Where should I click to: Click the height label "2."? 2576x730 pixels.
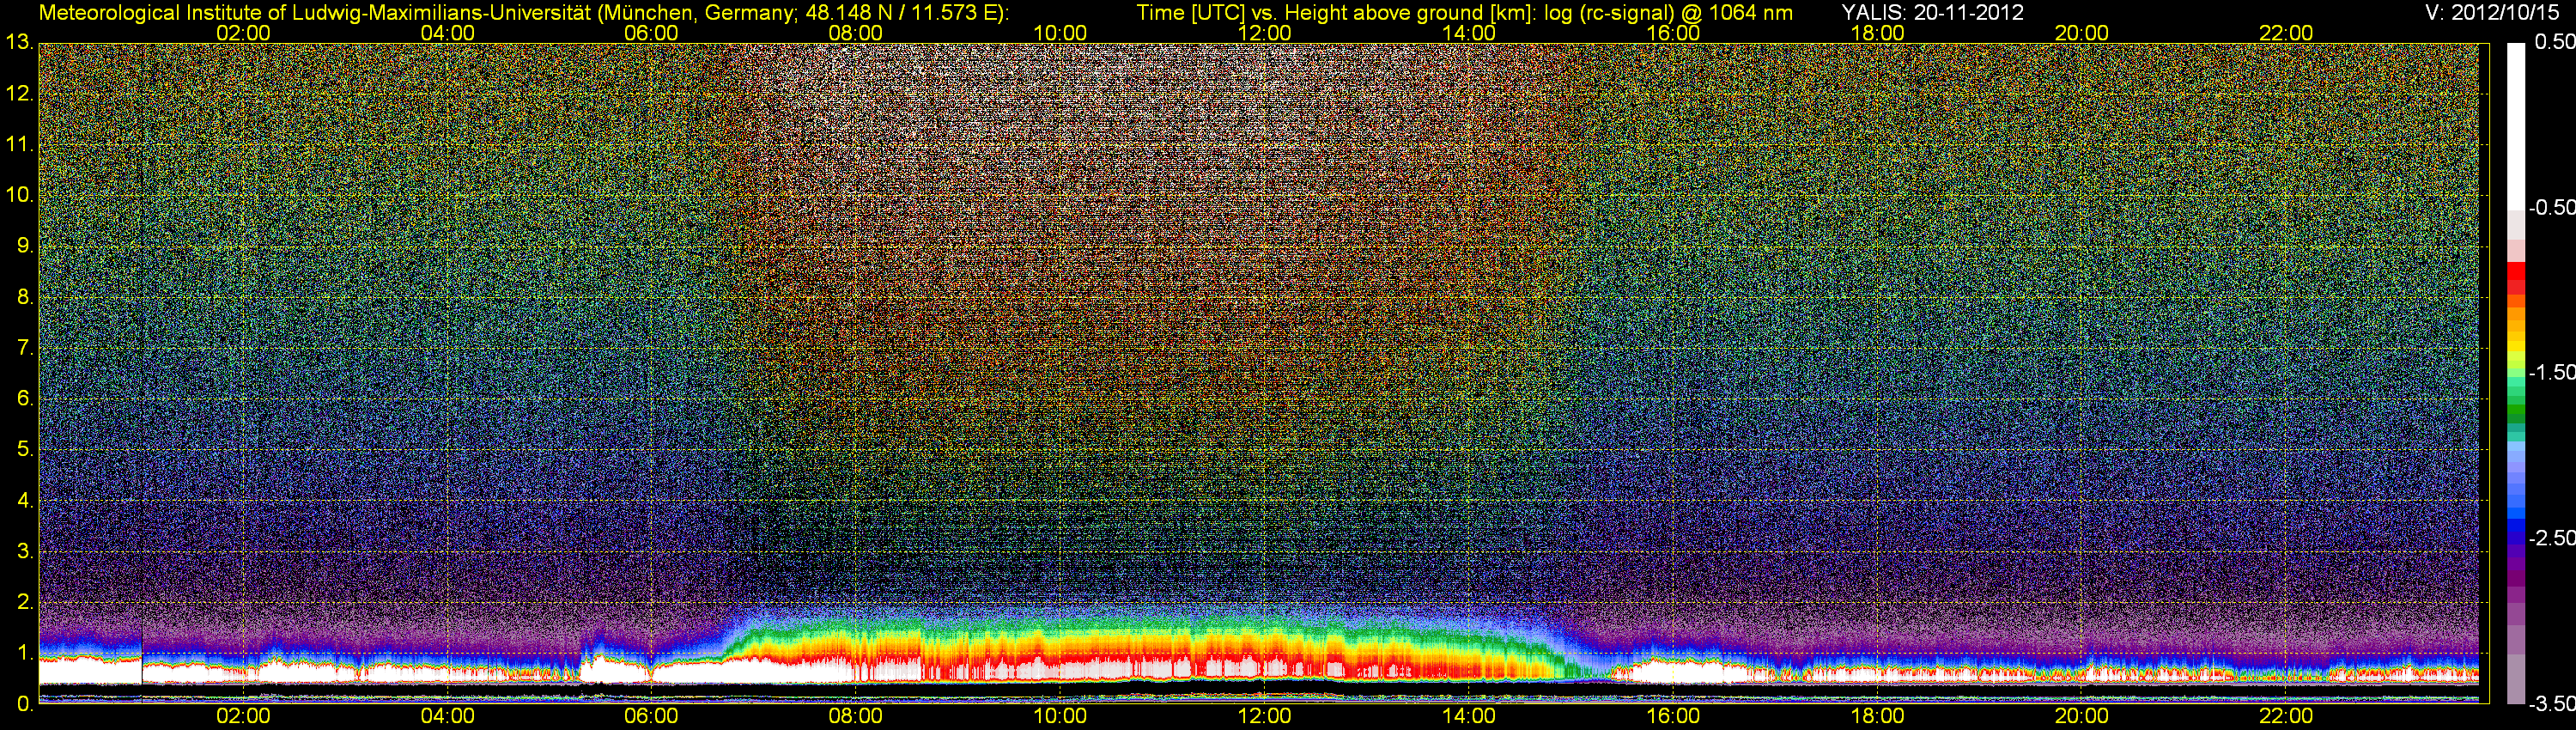click(x=25, y=602)
